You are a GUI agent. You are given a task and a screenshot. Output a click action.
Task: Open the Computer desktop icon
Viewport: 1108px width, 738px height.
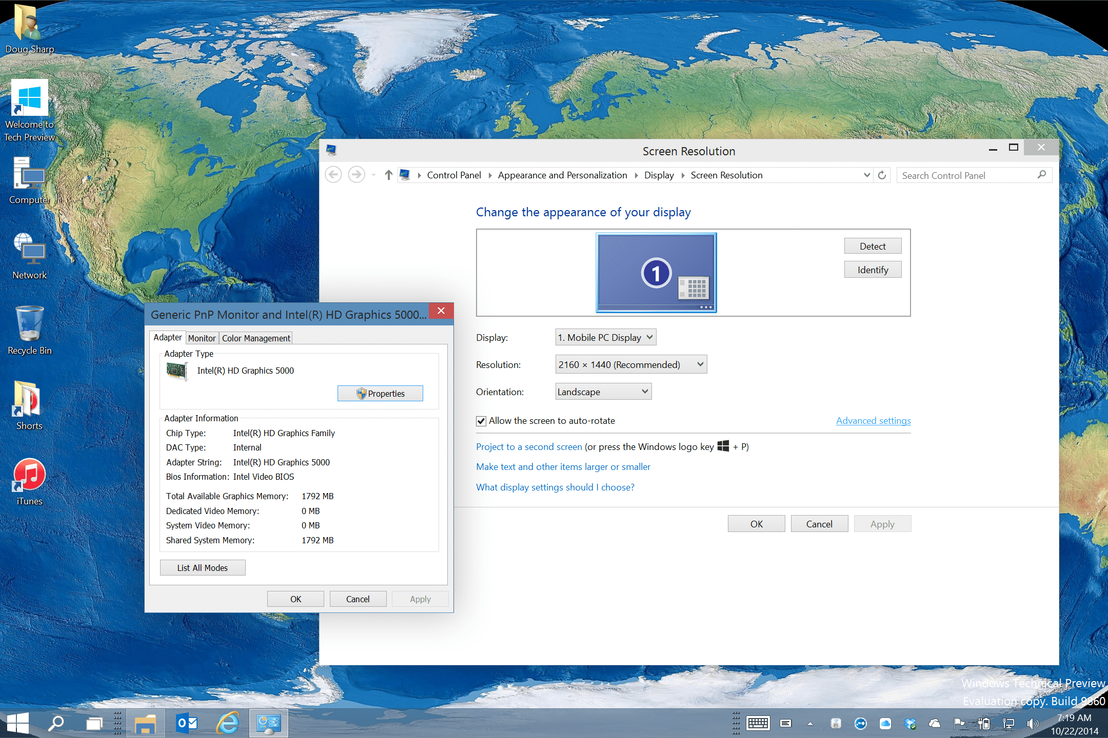pos(29,181)
